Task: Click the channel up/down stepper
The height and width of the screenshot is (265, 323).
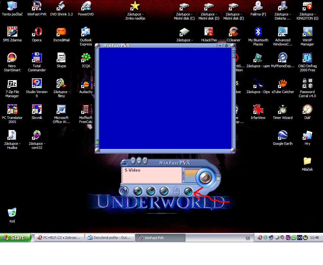Action: (x=177, y=191)
